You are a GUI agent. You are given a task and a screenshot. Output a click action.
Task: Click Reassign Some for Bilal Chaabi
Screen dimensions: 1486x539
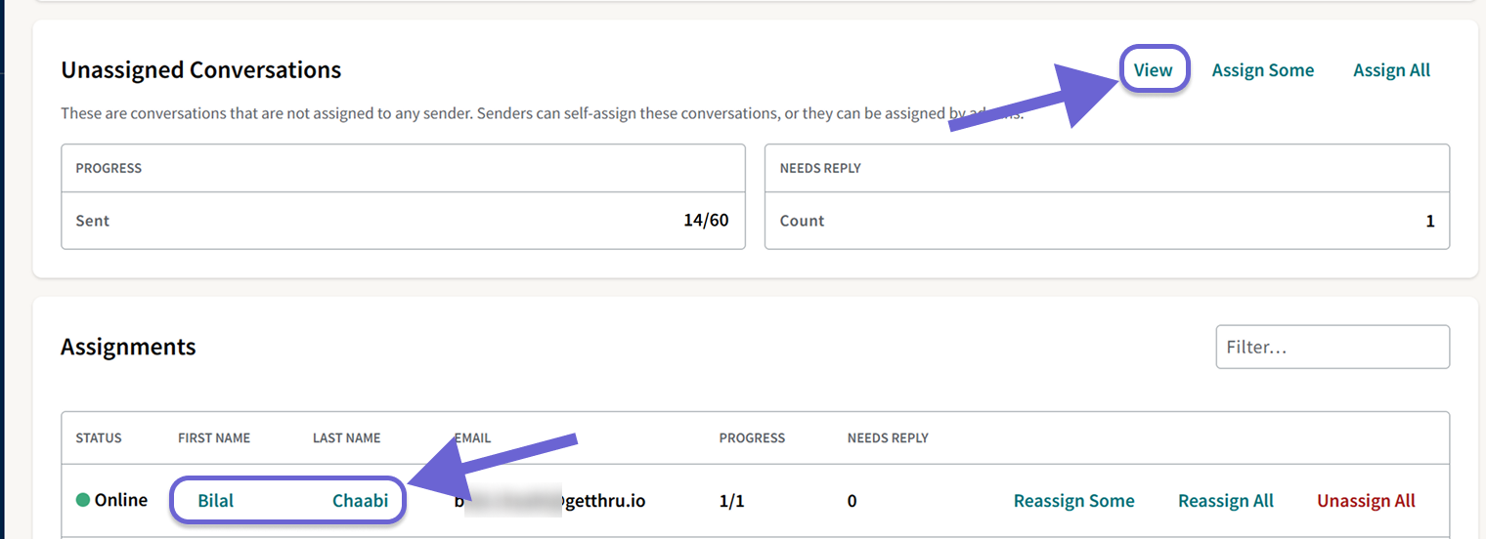(1073, 501)
